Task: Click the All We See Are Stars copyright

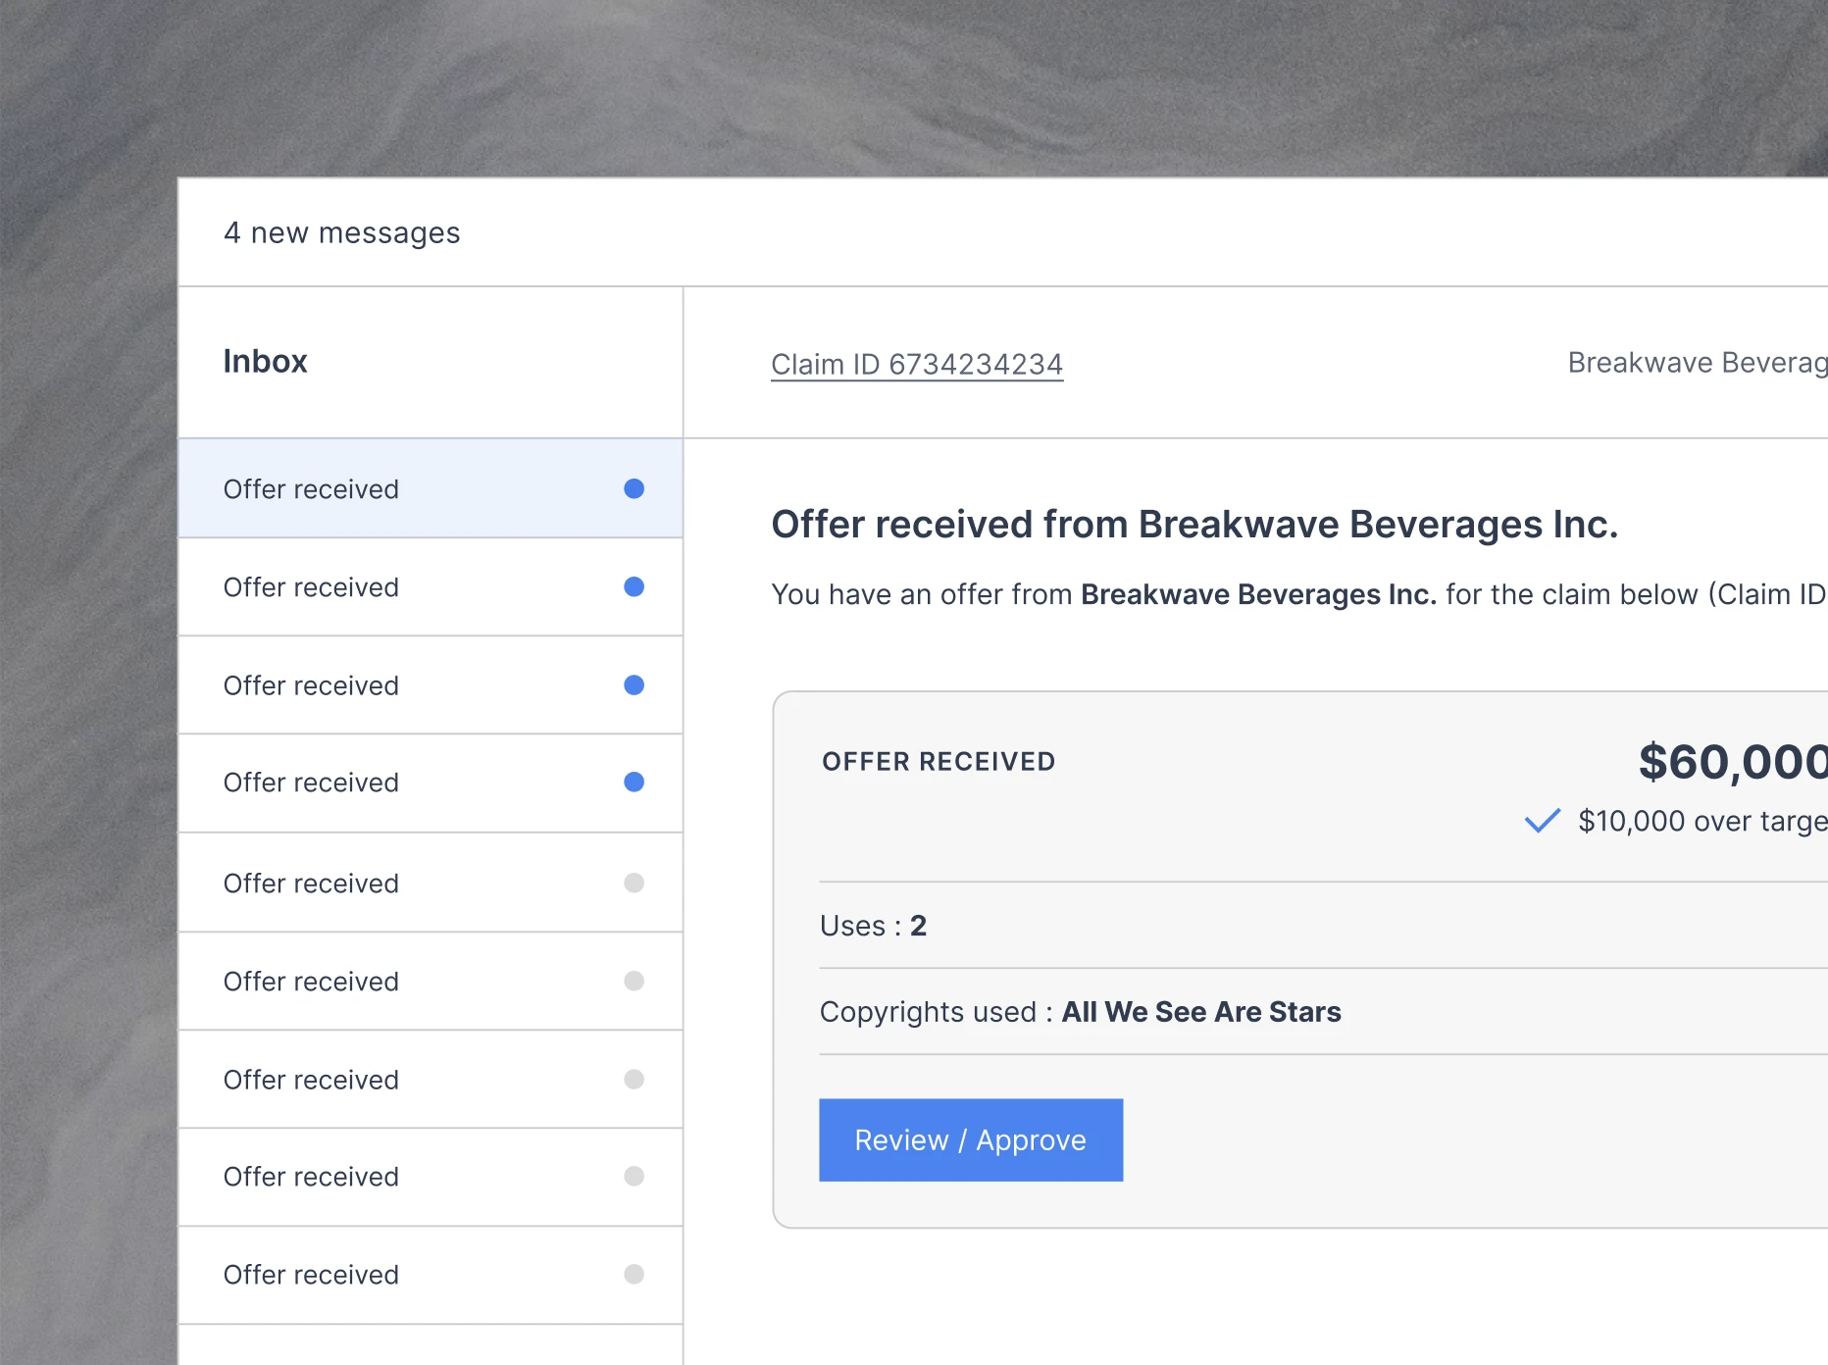Action: click(x=1201, y=1012)
